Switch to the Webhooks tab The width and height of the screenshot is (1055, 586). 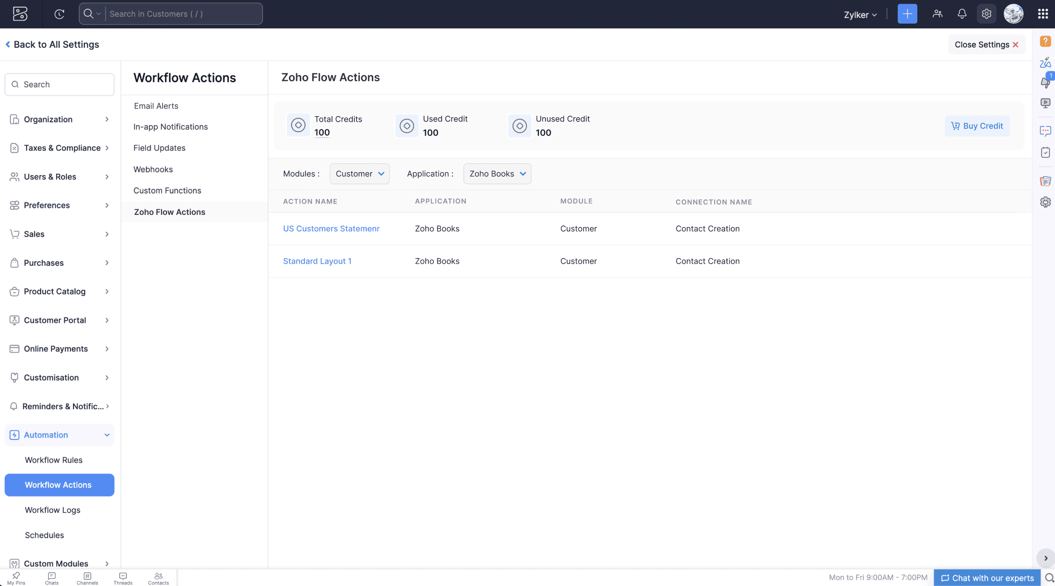click(x=153, y=169)
